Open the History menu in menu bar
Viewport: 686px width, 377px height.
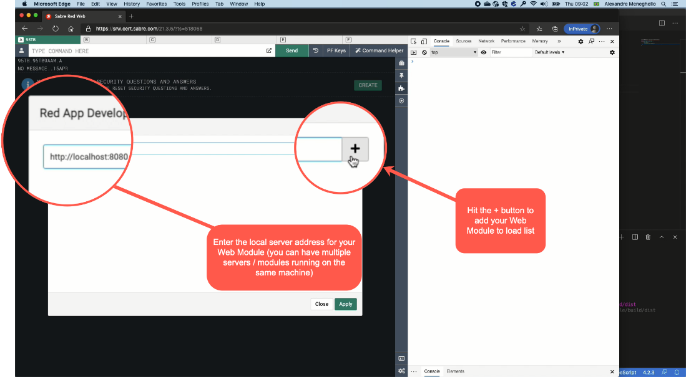click(x=132, y=4)
